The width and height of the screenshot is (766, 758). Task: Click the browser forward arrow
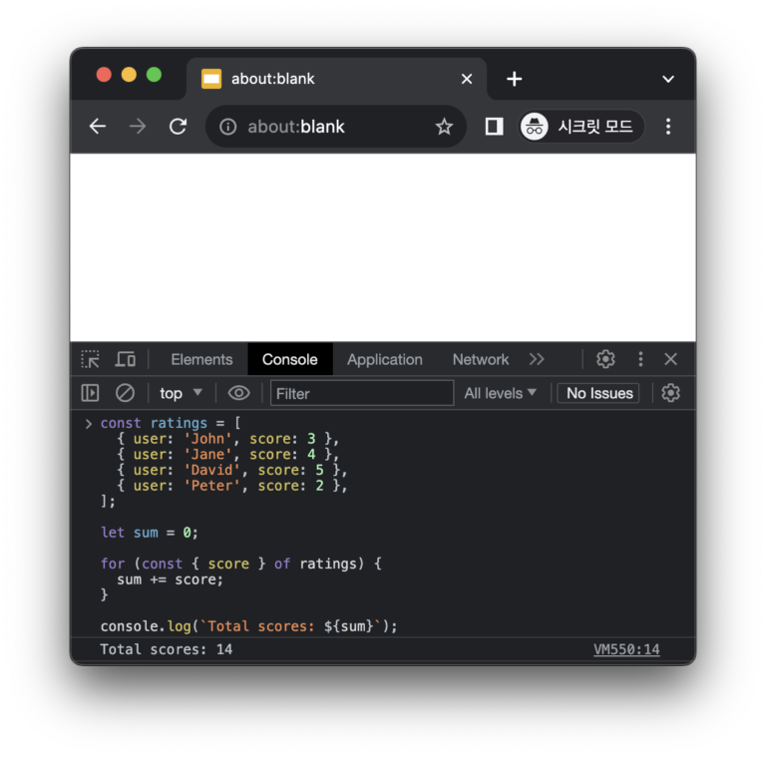pos(138,127)
